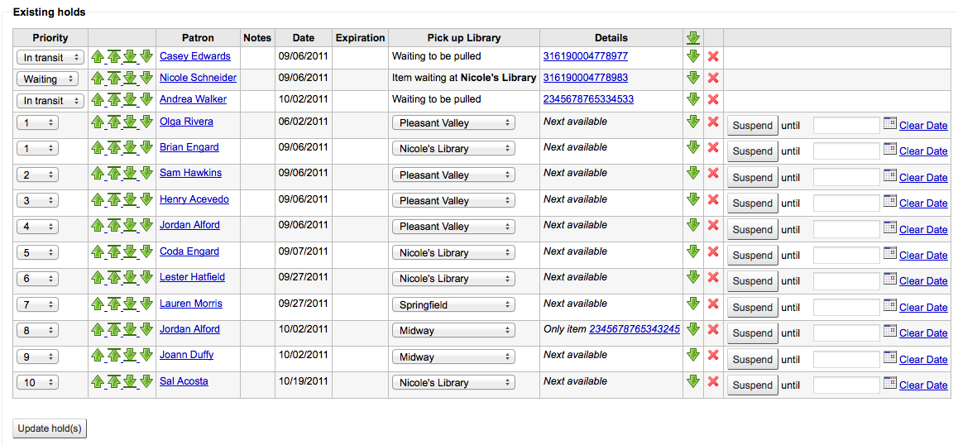The image size is (958, 445).
Task: Move Henry Acevedo hold to bottom
Action: [130, 200]
